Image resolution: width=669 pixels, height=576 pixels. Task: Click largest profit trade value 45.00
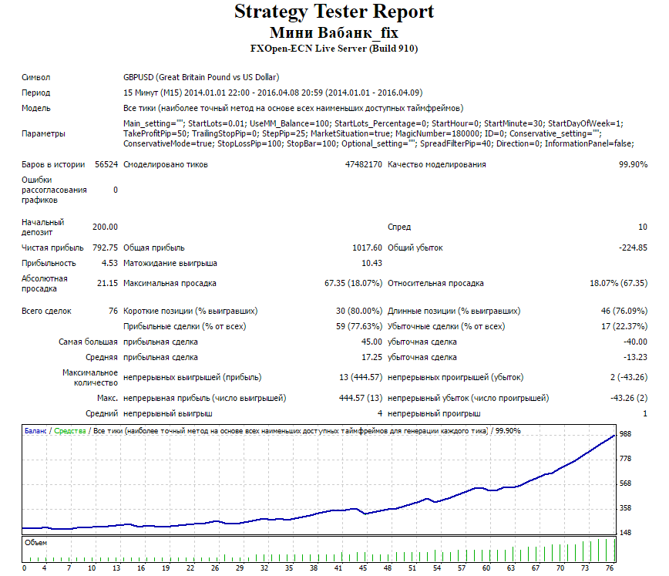371,342
